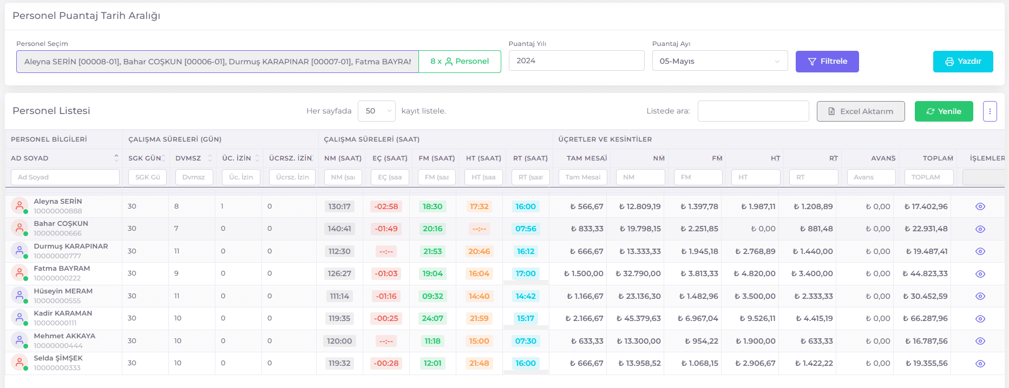Image resolution: width=1009 pixels, height=388 pixels.
Task: View details for Hüseyin MERAM row
Action: click(980, 296)
